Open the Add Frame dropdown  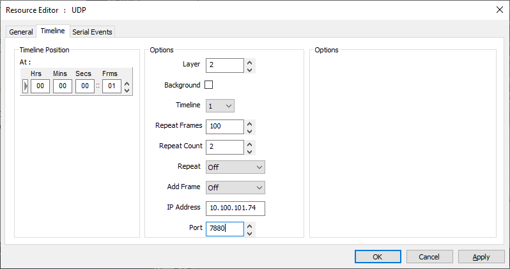(235, 188)
